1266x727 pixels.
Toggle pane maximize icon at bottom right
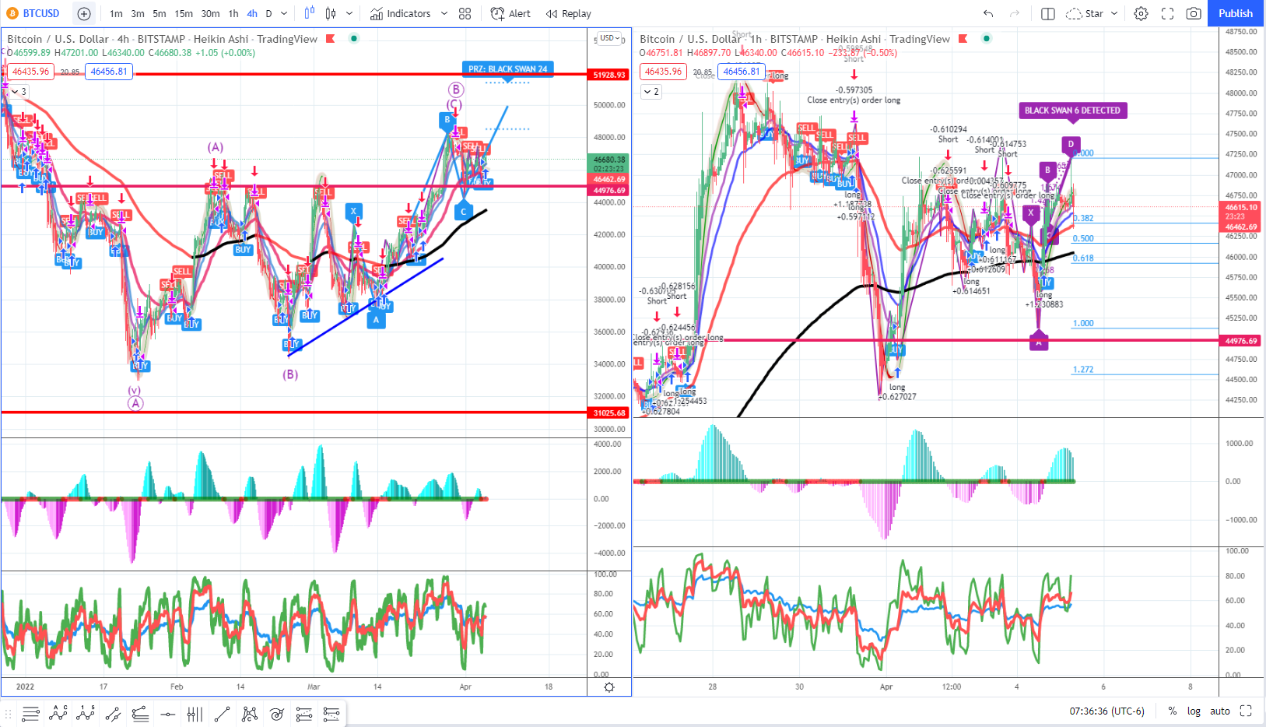point(1246,711)
